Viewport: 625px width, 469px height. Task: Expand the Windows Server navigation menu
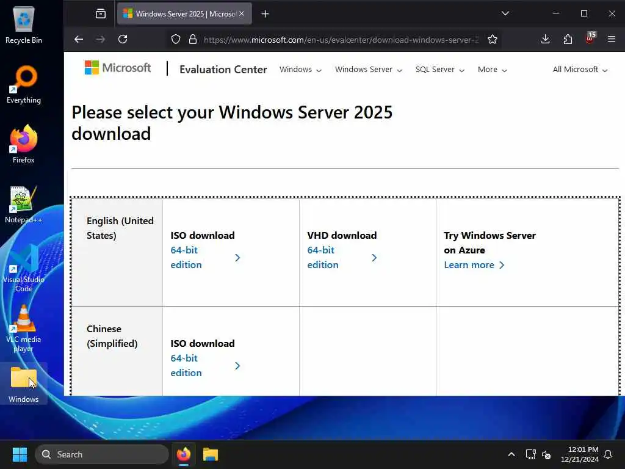click(369, 70)
